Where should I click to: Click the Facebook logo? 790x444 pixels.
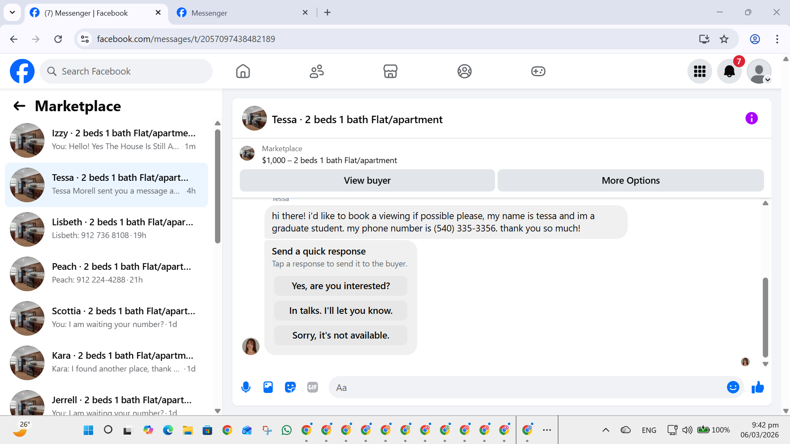[22, 71]
